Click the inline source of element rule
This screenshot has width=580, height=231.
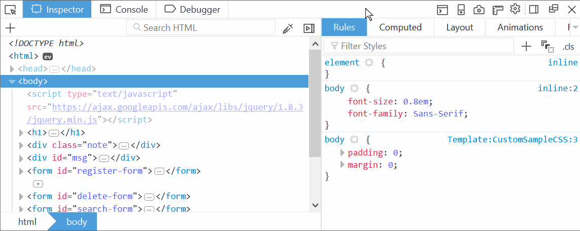click(563, 63)
